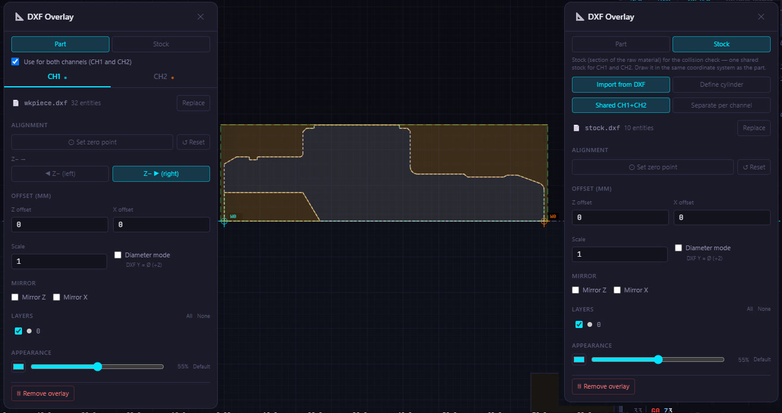Choose Z− (right) direction

(161, 174)
